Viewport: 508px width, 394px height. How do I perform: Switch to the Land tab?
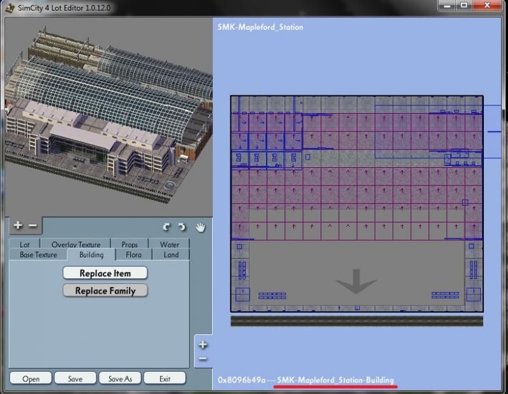pos(171,255)
